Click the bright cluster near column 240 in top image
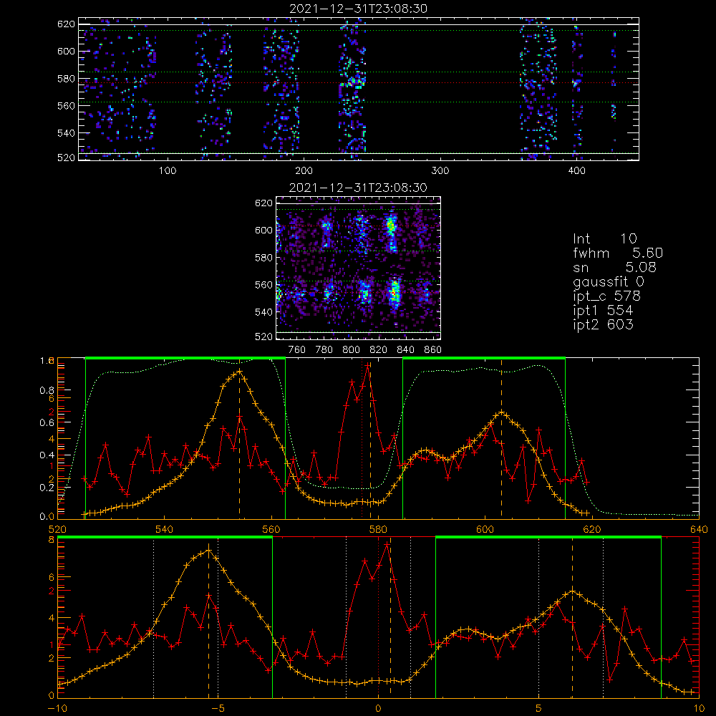This screenshot has width=716, height=716. [355, 82]
